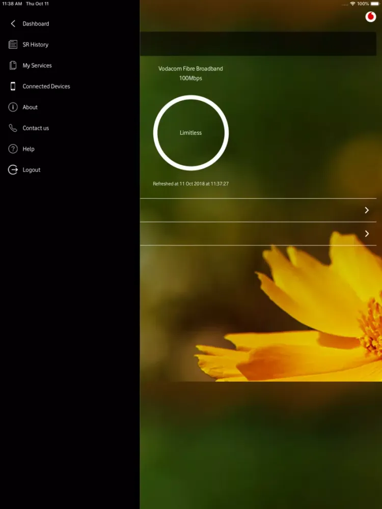
Task: Tap the Thu Oct 11 date in status bar
Action: (x=37, y=4)
